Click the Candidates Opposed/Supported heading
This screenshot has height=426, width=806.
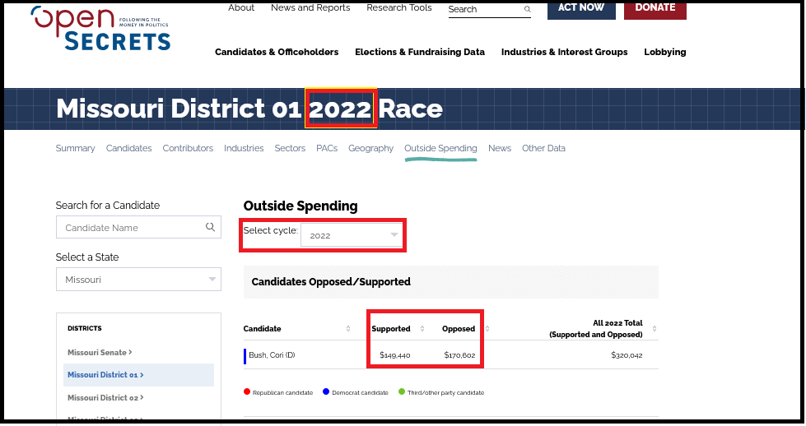click(x=331, y=282)
